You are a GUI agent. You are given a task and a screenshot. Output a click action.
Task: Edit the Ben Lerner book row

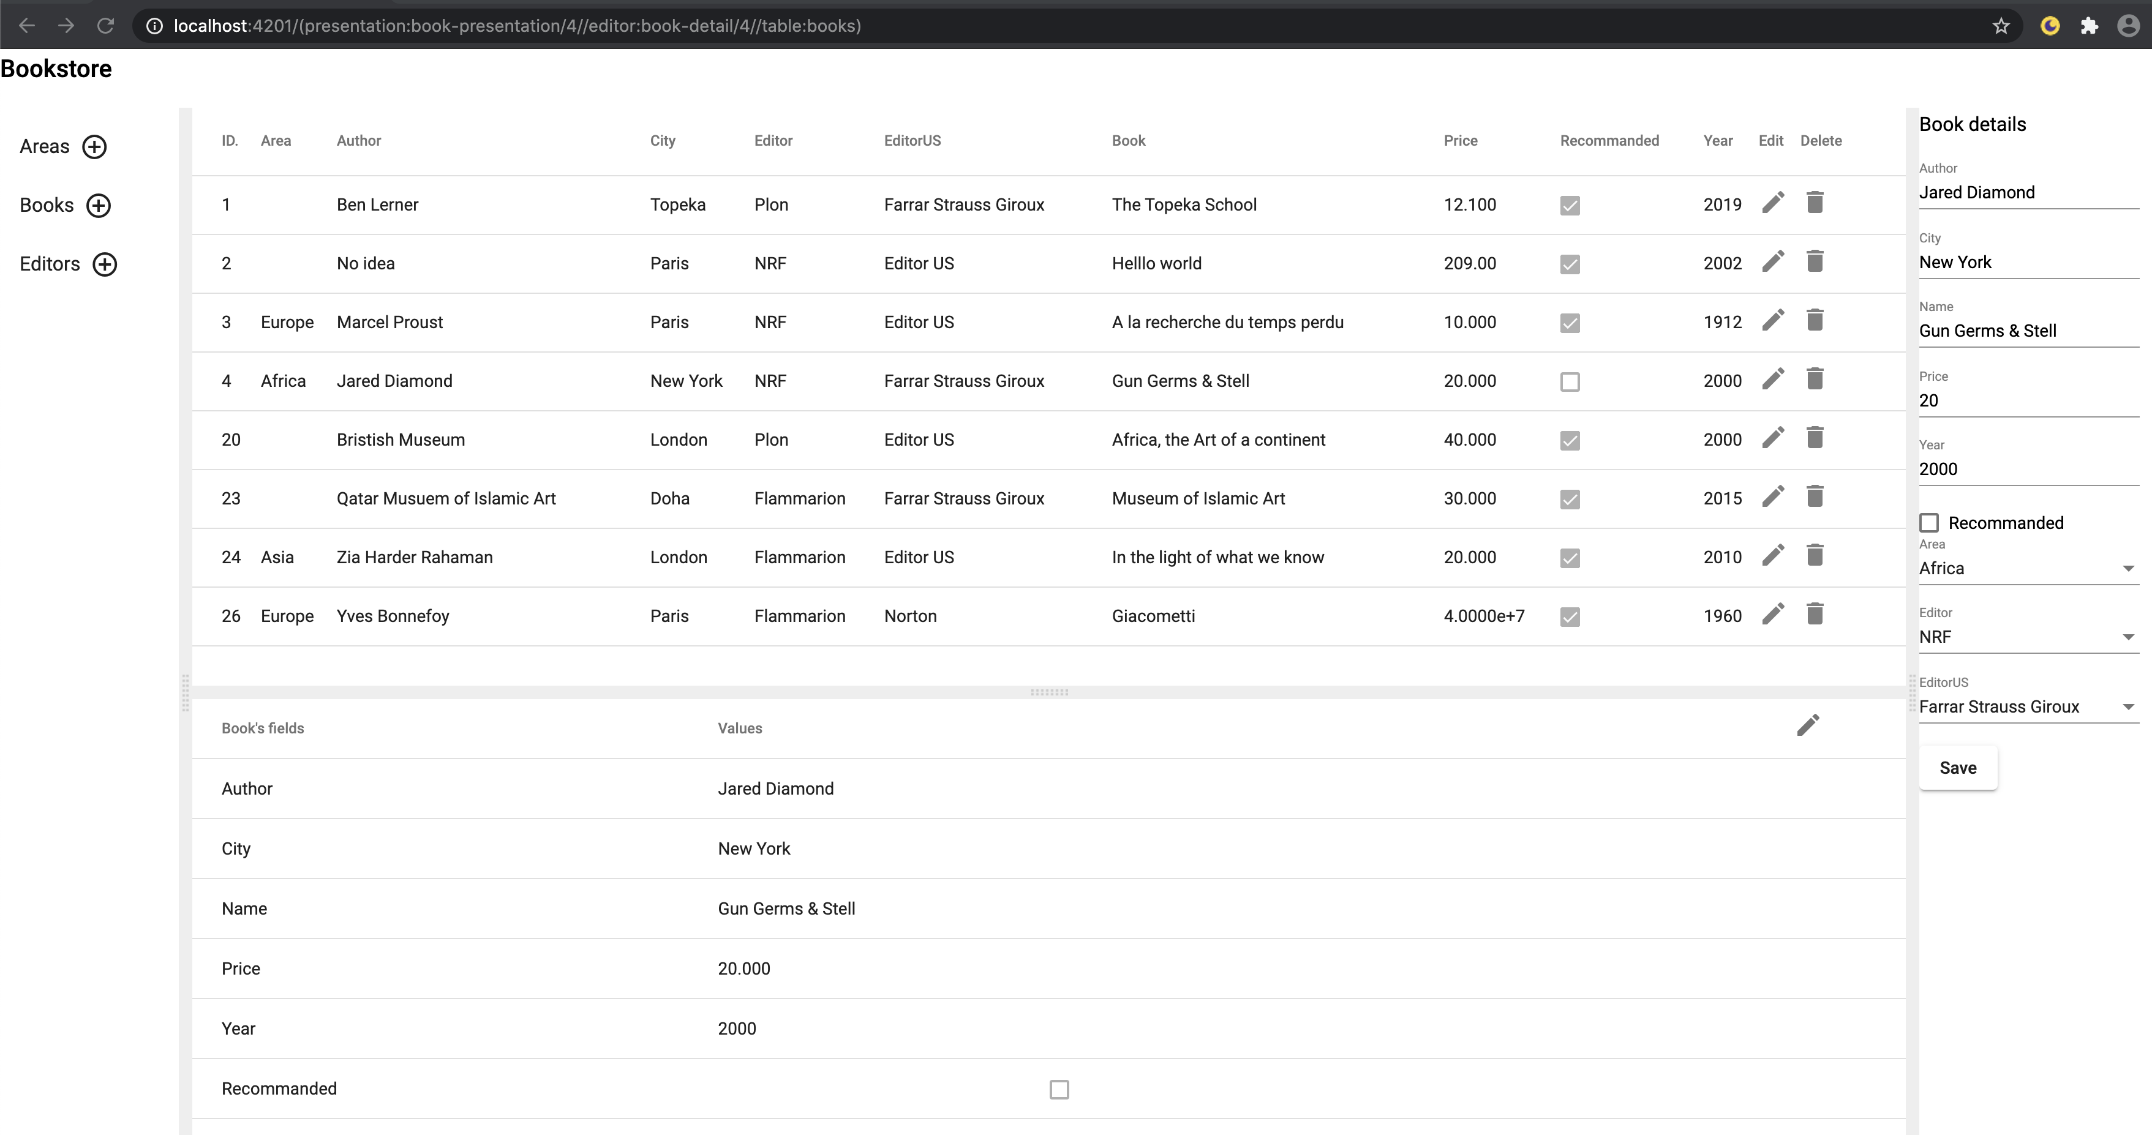tap(1773, 203)
